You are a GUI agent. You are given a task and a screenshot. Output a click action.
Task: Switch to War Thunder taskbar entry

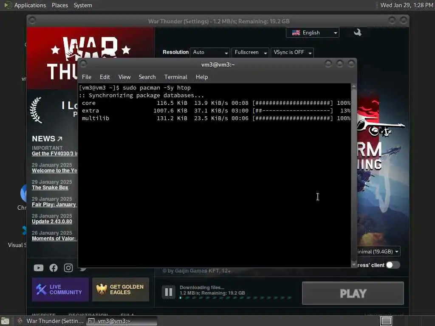pyautogui.click(x=50, y=321)
